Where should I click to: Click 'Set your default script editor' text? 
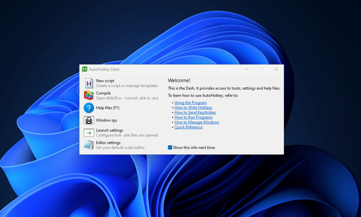(120, 147)
